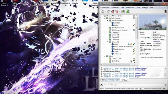Viewport: 168px width, 94px height.
Task: Click the brown badge icon on Coll's Chat row
Action: click(x=134, y=61)
